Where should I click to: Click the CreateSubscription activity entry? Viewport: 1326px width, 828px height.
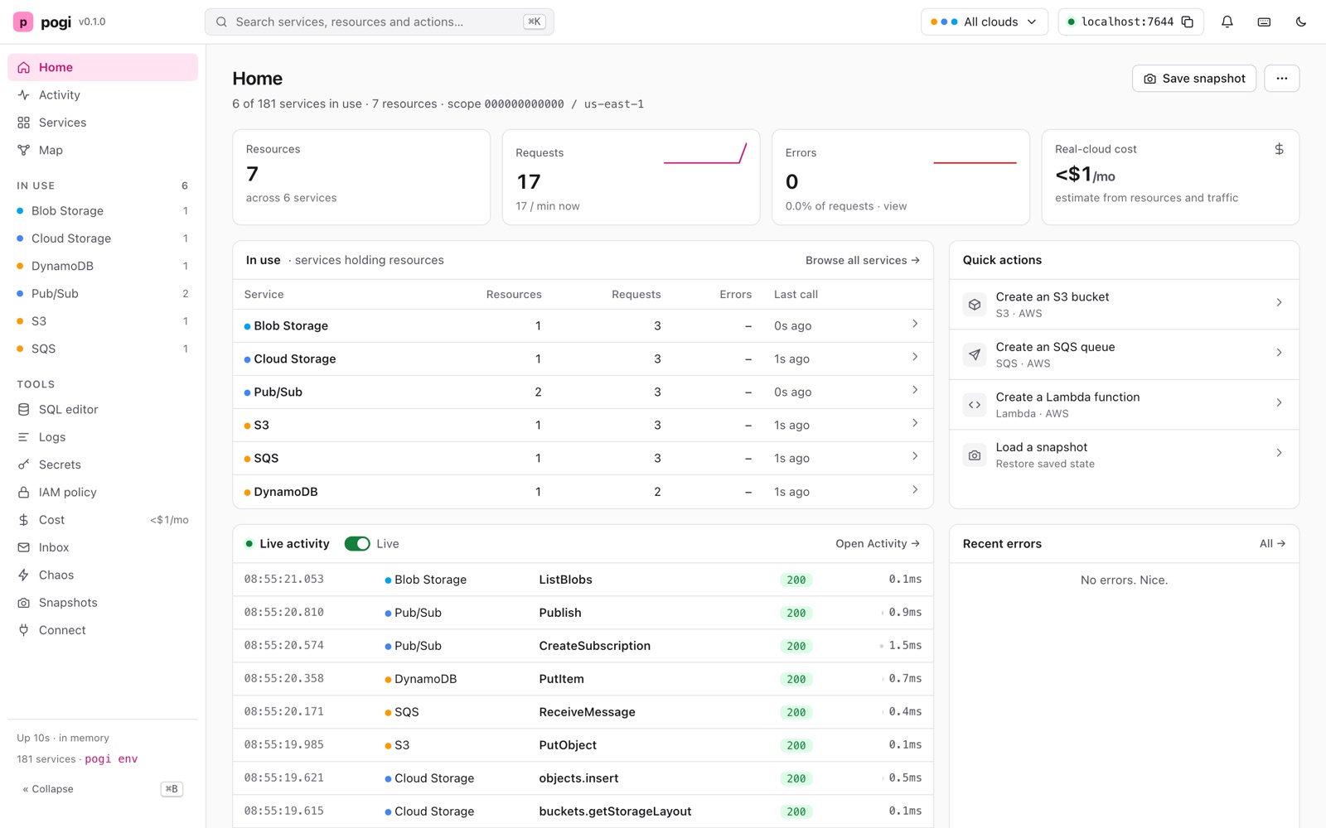583,646
